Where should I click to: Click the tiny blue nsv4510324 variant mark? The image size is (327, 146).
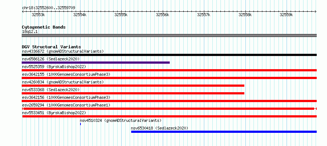(80, 124)
